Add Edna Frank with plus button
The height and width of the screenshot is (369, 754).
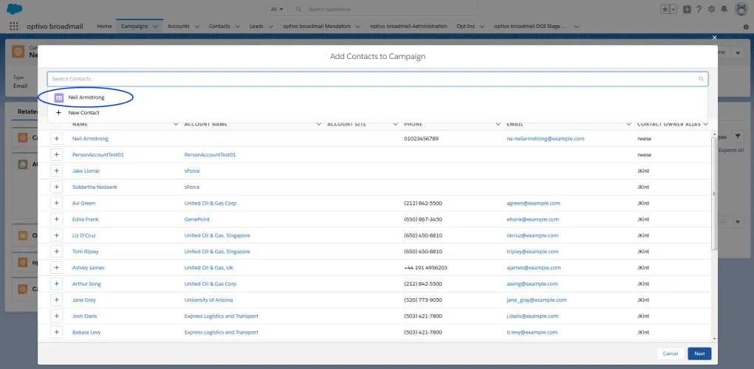(x=56, y=219)
